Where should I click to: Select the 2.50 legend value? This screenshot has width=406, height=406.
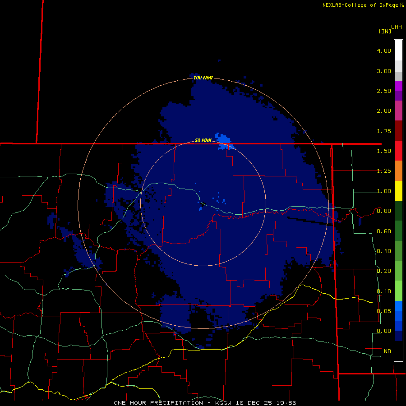coord(384,91)
